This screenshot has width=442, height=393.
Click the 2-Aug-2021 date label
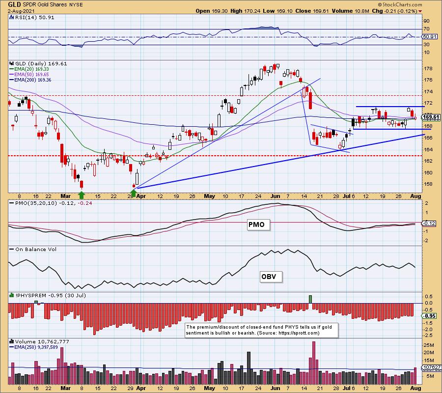(x=21, y=11)
